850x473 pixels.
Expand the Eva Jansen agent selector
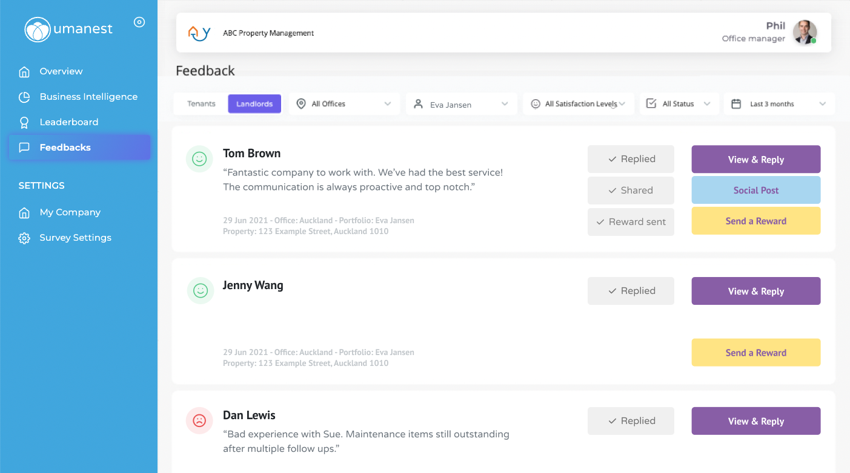click(x=461, y=103)
